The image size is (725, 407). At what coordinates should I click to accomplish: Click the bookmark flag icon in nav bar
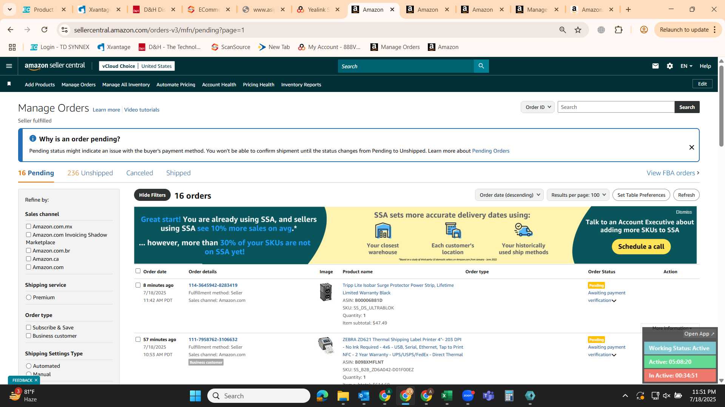[x=9, y=84]
